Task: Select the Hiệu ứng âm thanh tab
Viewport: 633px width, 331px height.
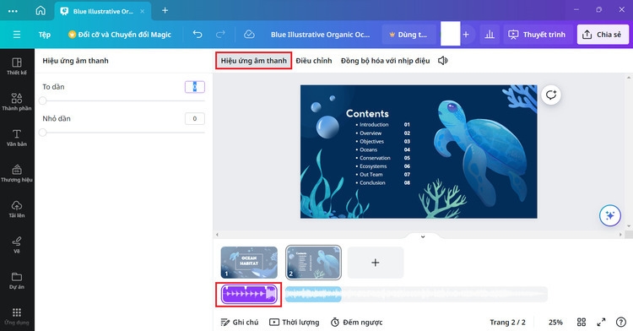Action: pos(253,61)
